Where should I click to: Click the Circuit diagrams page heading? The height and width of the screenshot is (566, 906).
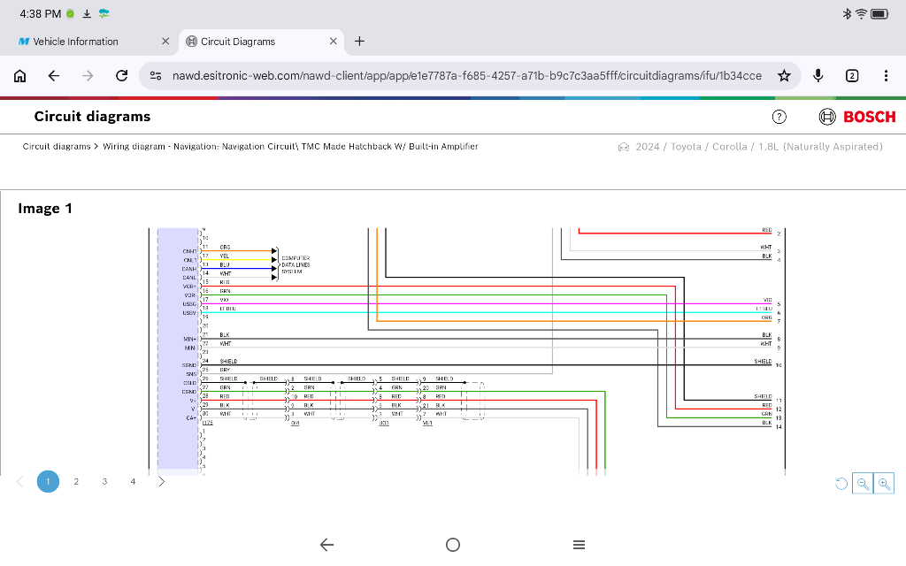pos(92,117)
